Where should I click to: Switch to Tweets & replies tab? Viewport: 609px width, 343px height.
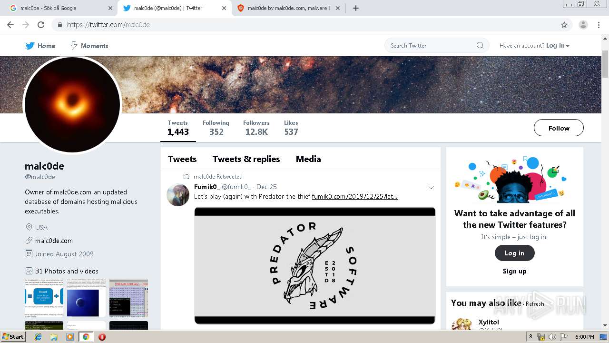tap(246, 159)
